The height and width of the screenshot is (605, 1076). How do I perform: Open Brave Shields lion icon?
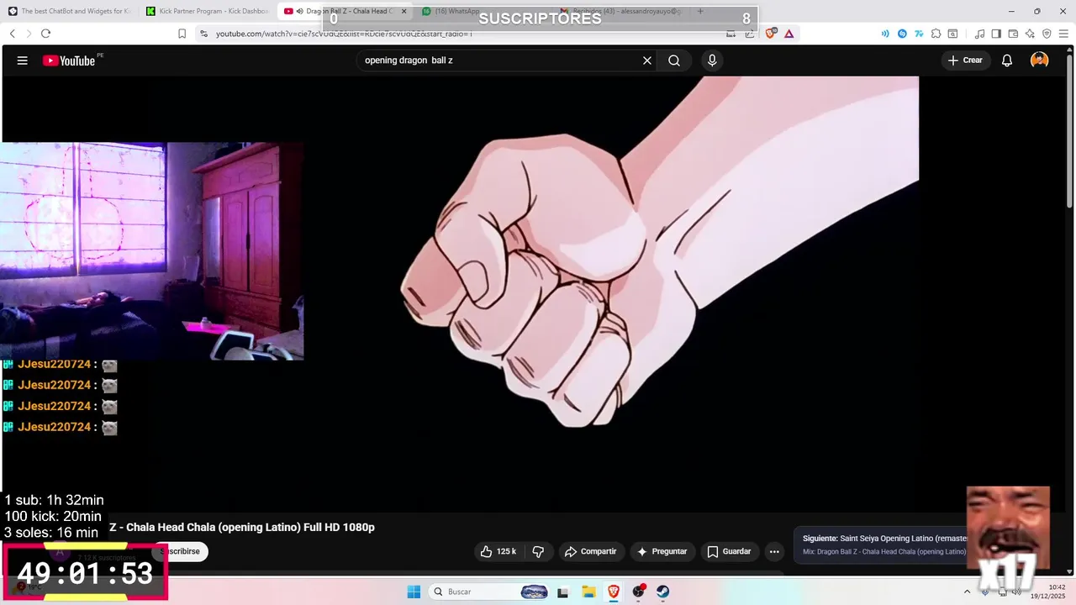[771, 34]
